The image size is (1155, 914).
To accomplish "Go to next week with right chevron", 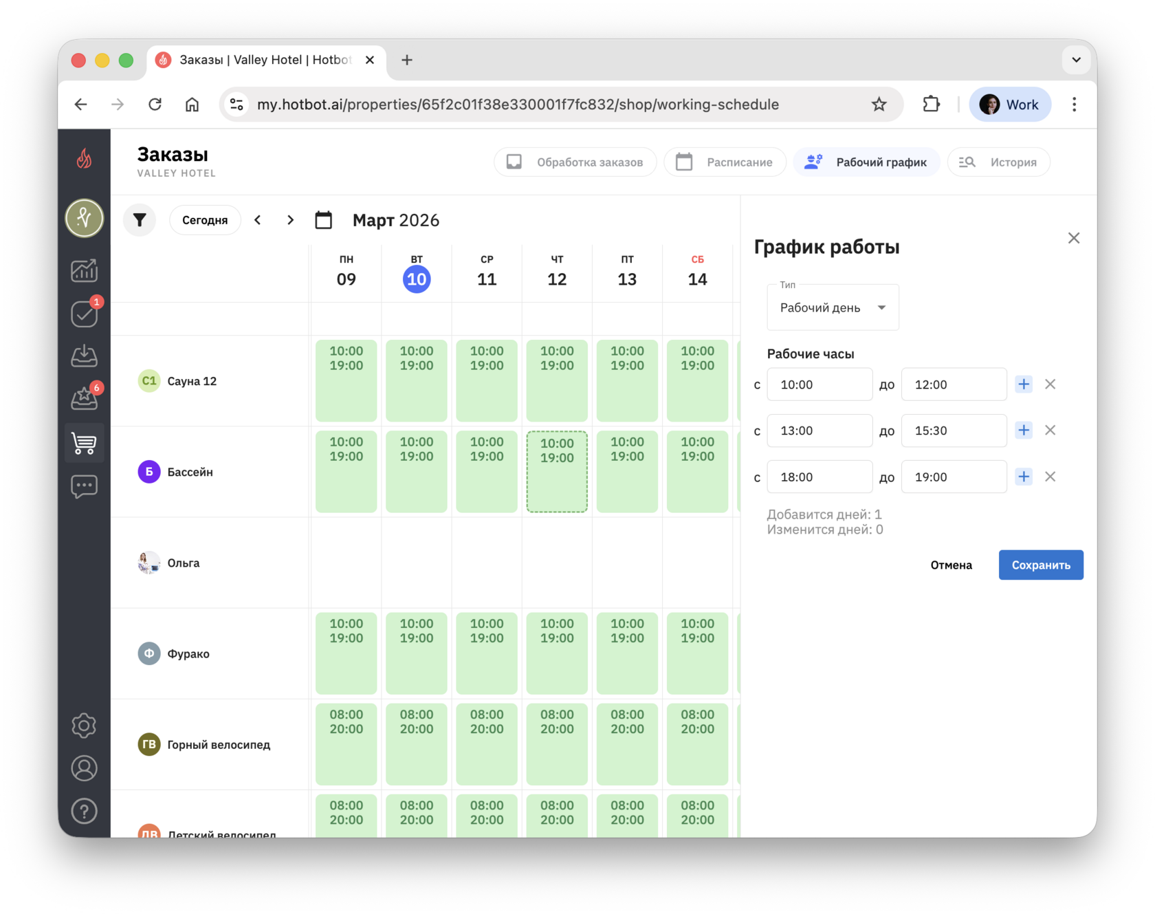I will (x=290, y=220).
